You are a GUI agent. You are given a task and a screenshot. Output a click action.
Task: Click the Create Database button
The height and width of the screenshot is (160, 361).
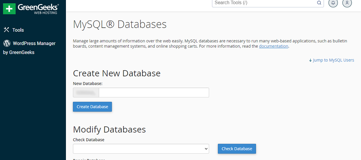(x=92, y=107)
